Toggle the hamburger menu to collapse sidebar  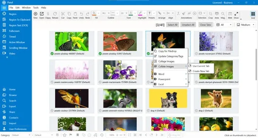pos(4,8)
